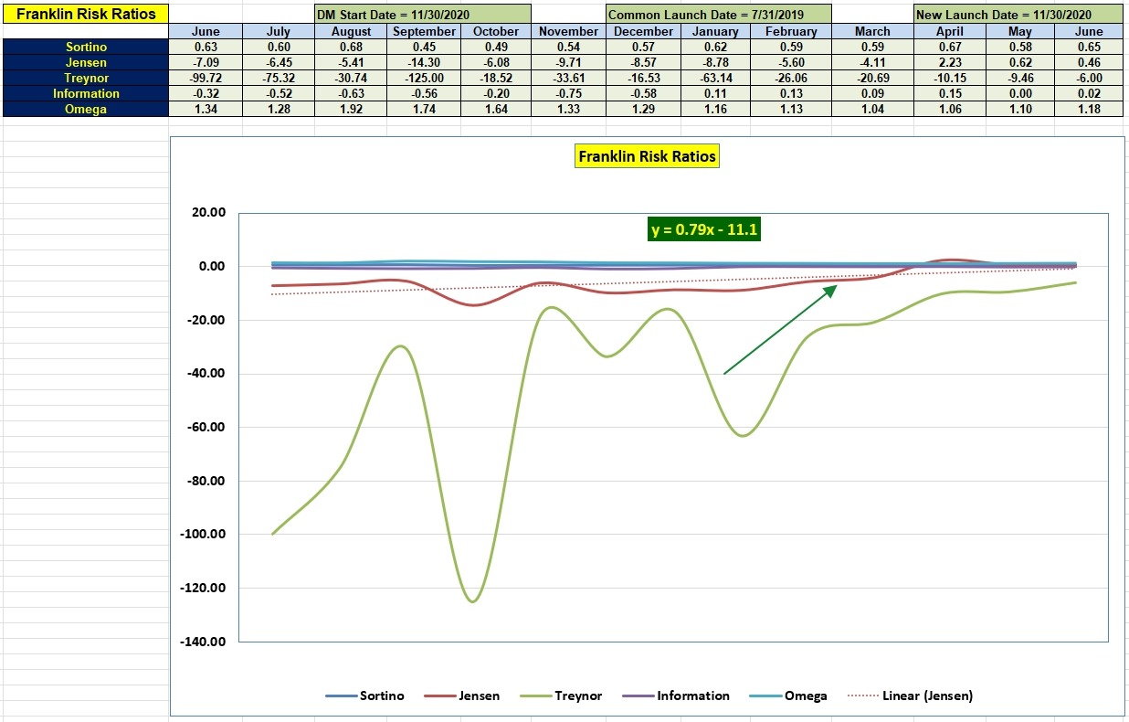Select Jensen value -14.30 cell
Screen dimensions: 1129x722
click(425, 62)
